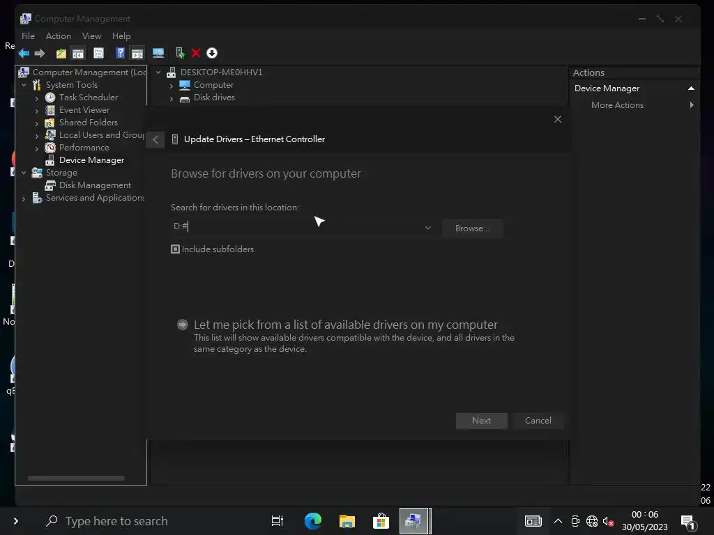Select the Disk drives device category
Viewport: 714px width, 535px height.
(214, 98)
